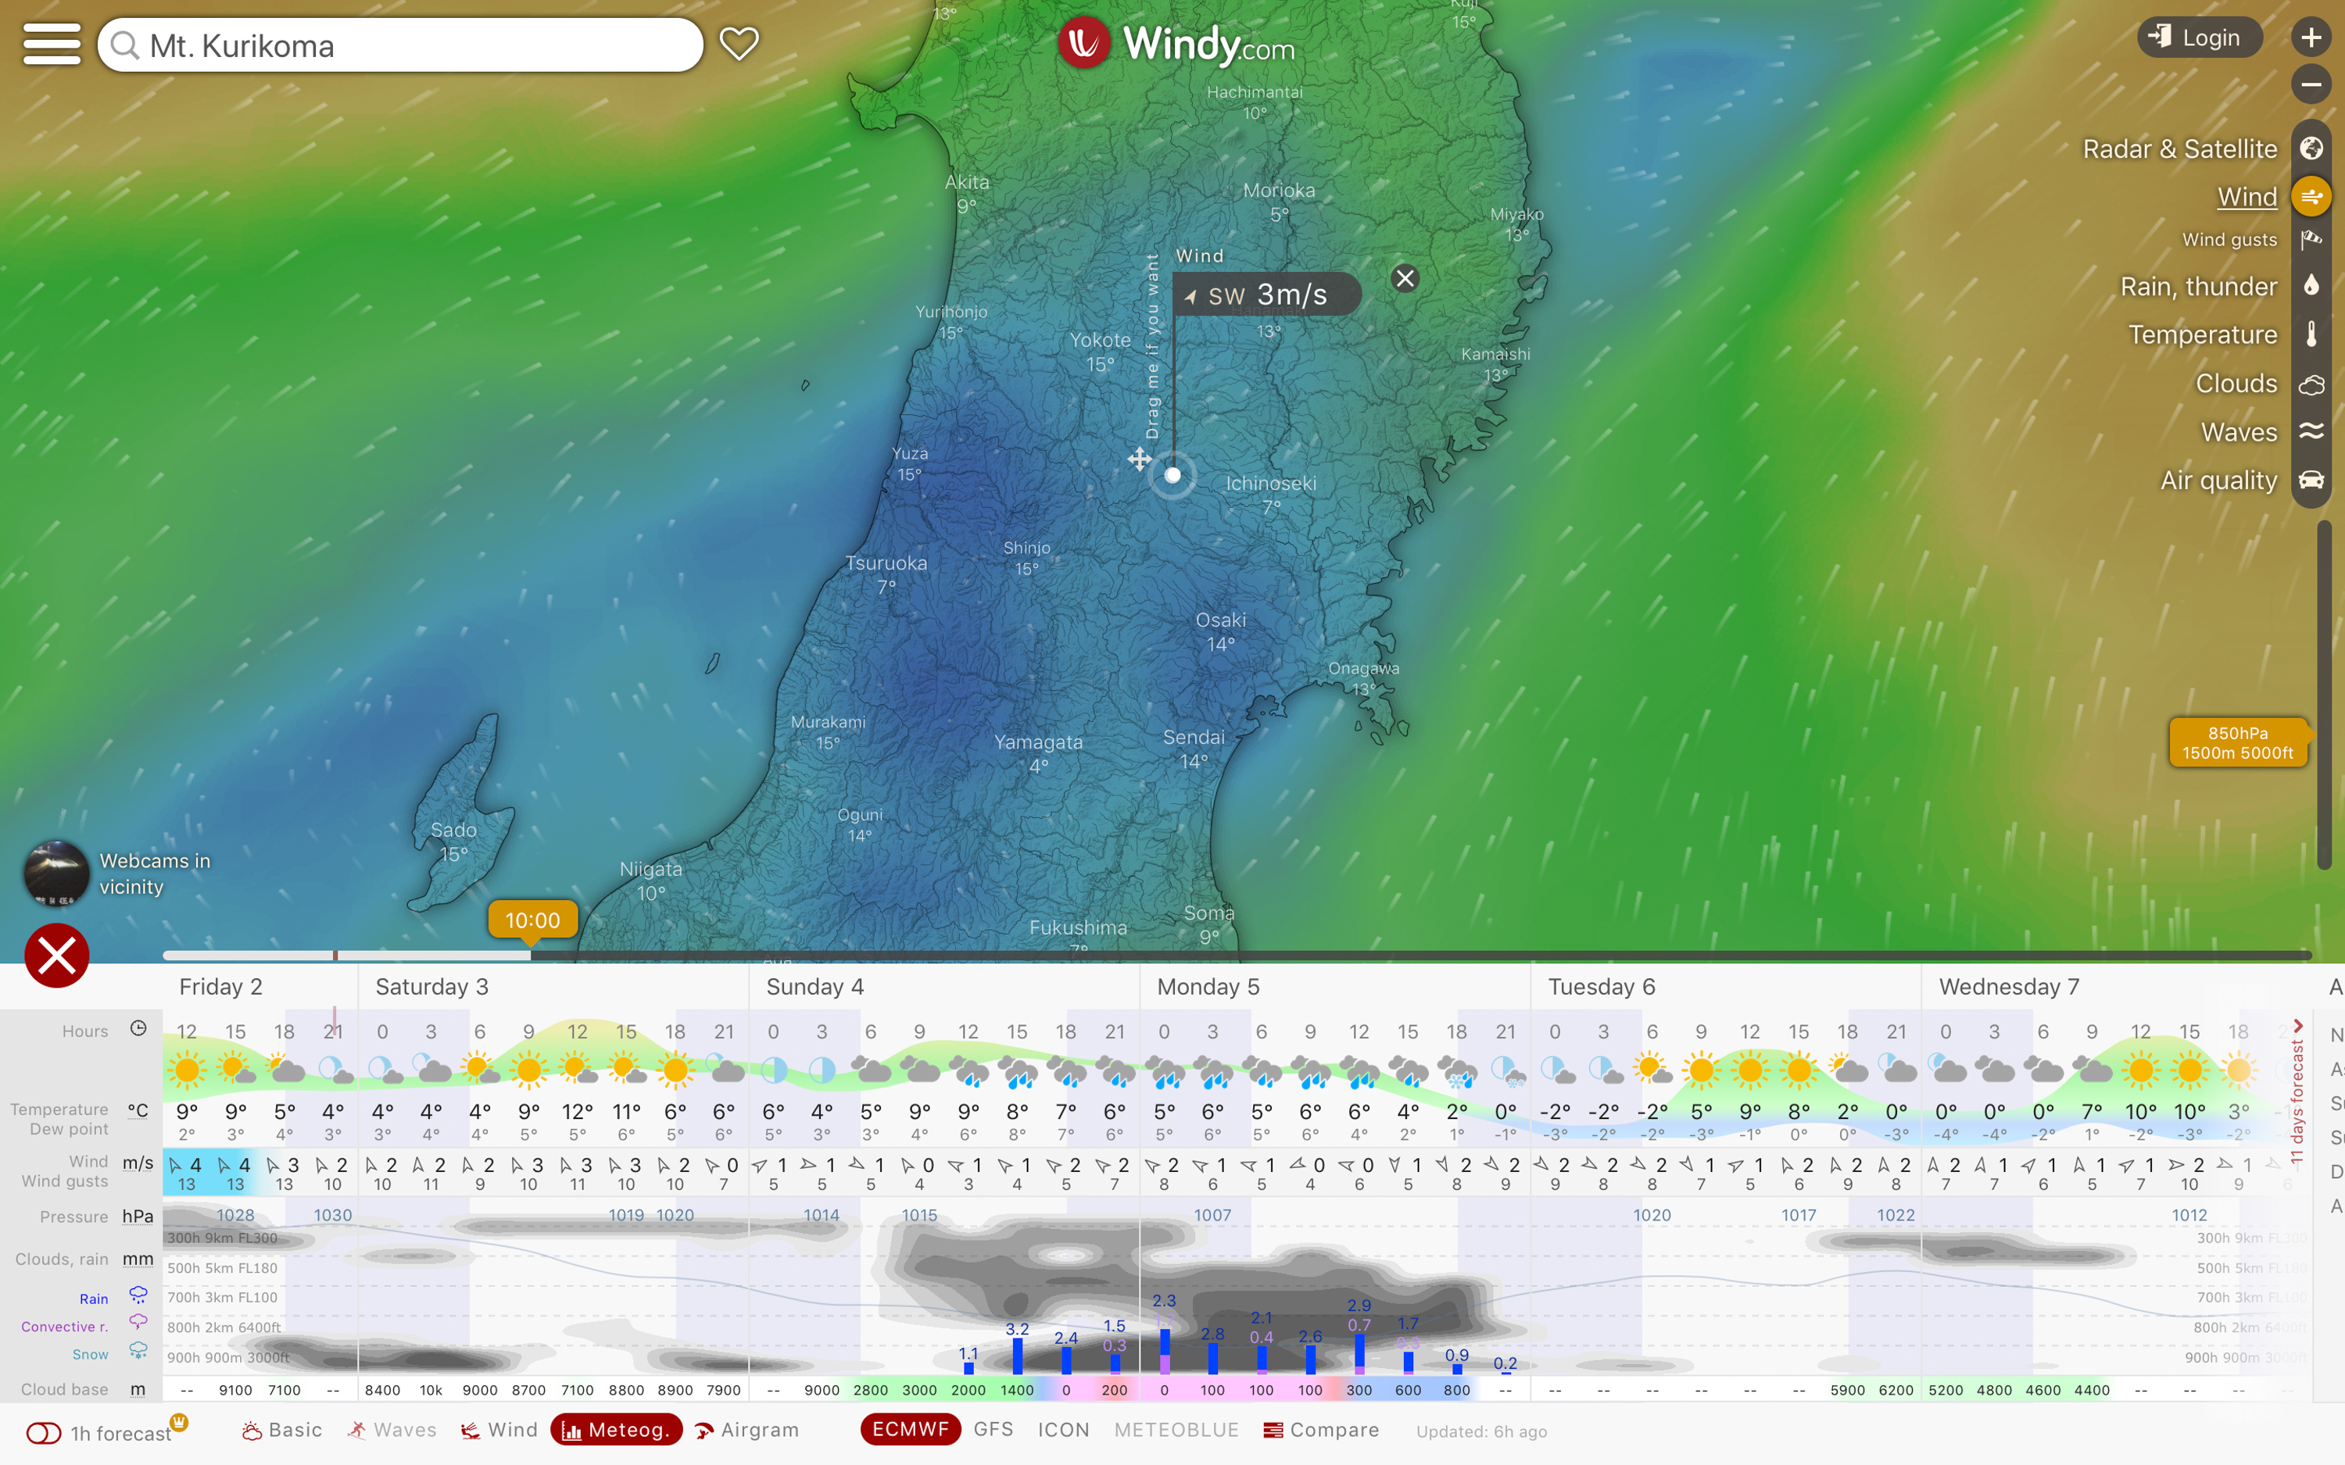The width and height of the screenshot is (2345, 1465).
Task: Show the Clouds layer icon
Action: pos(2311,384)
